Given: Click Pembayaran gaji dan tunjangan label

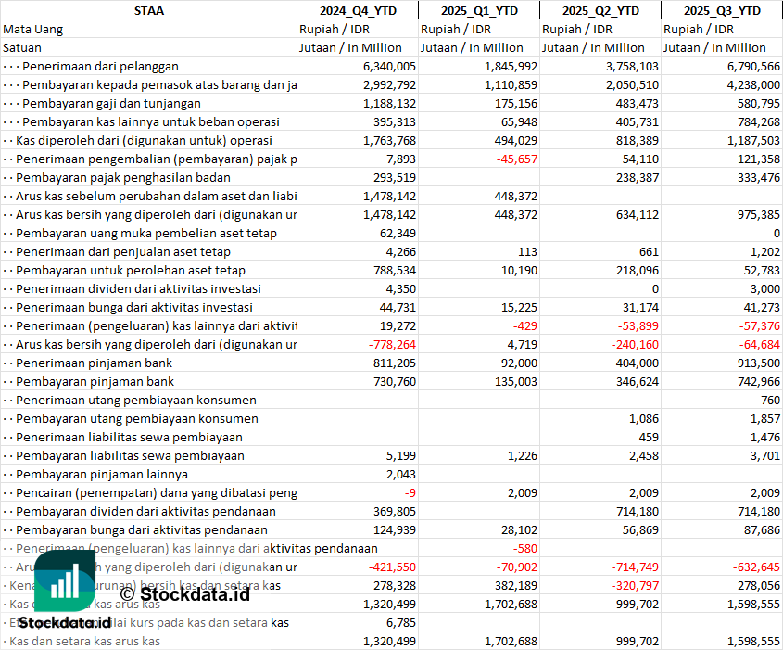Looking at the screenshot, I should [111, 104].
